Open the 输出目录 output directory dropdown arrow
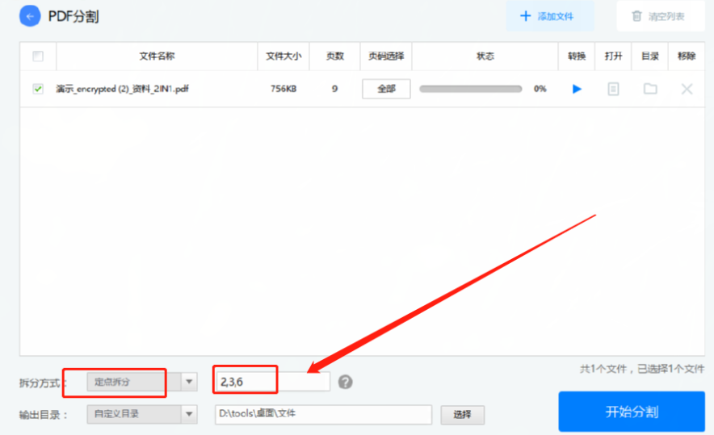 coord(189,414)
